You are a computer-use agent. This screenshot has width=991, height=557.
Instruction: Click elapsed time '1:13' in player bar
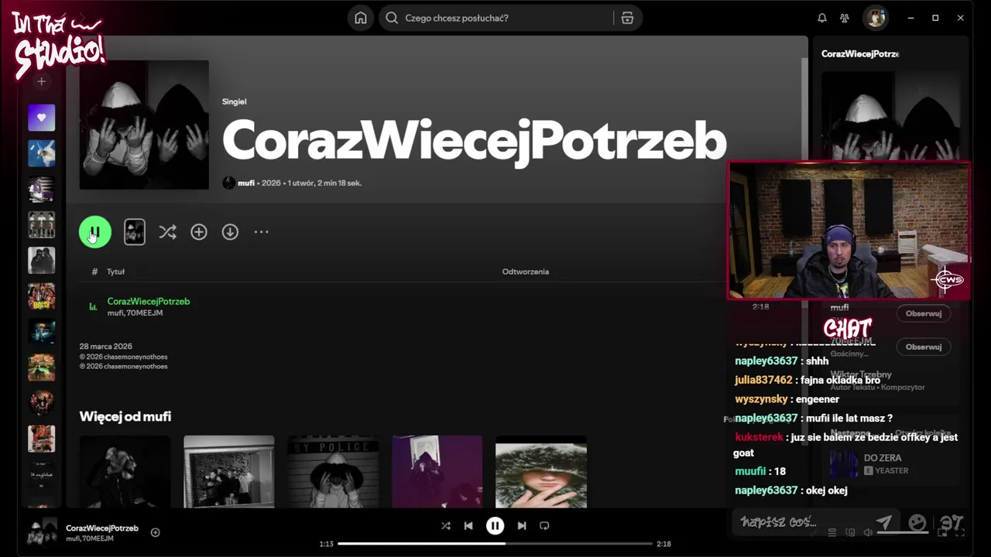(x=326, y=544)
